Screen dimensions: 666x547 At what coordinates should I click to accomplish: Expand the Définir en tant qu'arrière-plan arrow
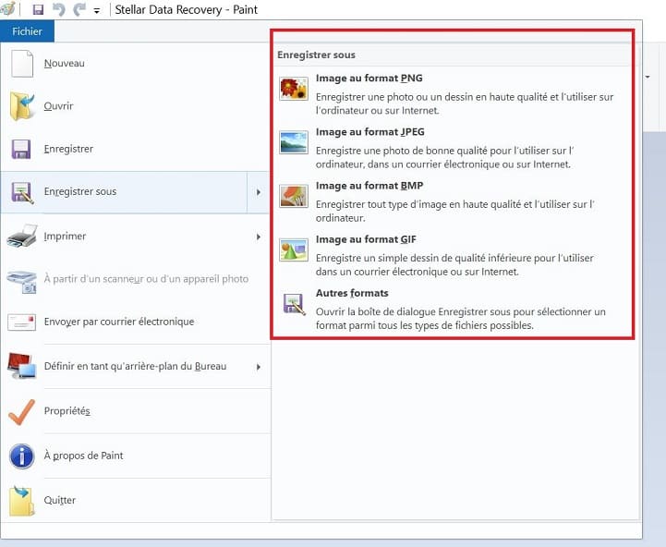coord(259,367)
